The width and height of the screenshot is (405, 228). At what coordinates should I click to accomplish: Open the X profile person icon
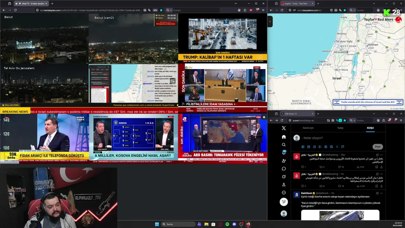click(284, 185)
